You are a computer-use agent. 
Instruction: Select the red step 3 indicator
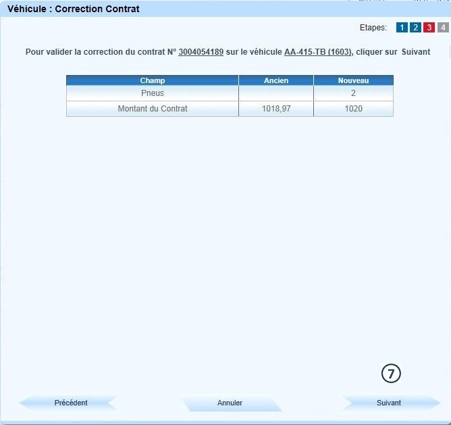coord(429,28)
